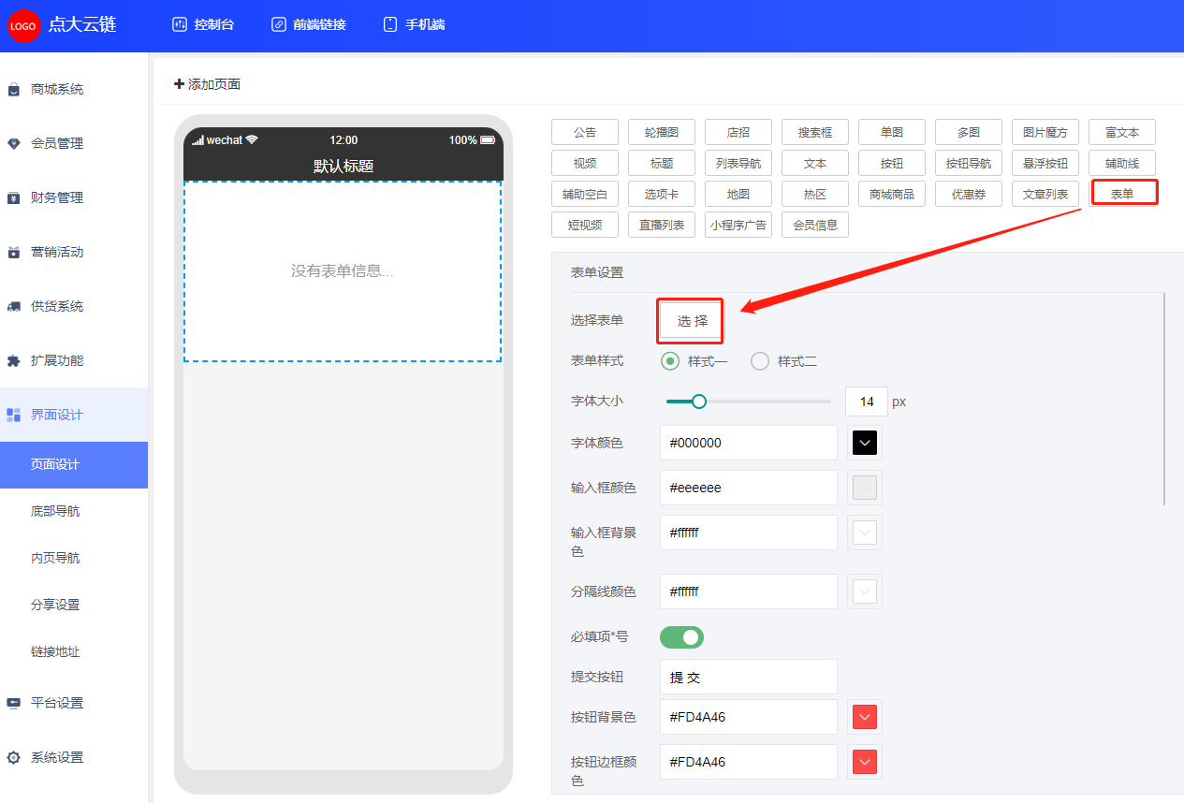
Task: Click the 字体颜色 hex input field
Action: (x=749, y=443)
